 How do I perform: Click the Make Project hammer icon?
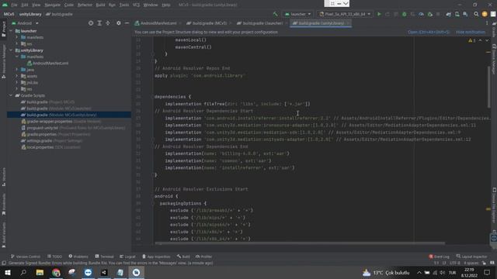pos(276,14)
